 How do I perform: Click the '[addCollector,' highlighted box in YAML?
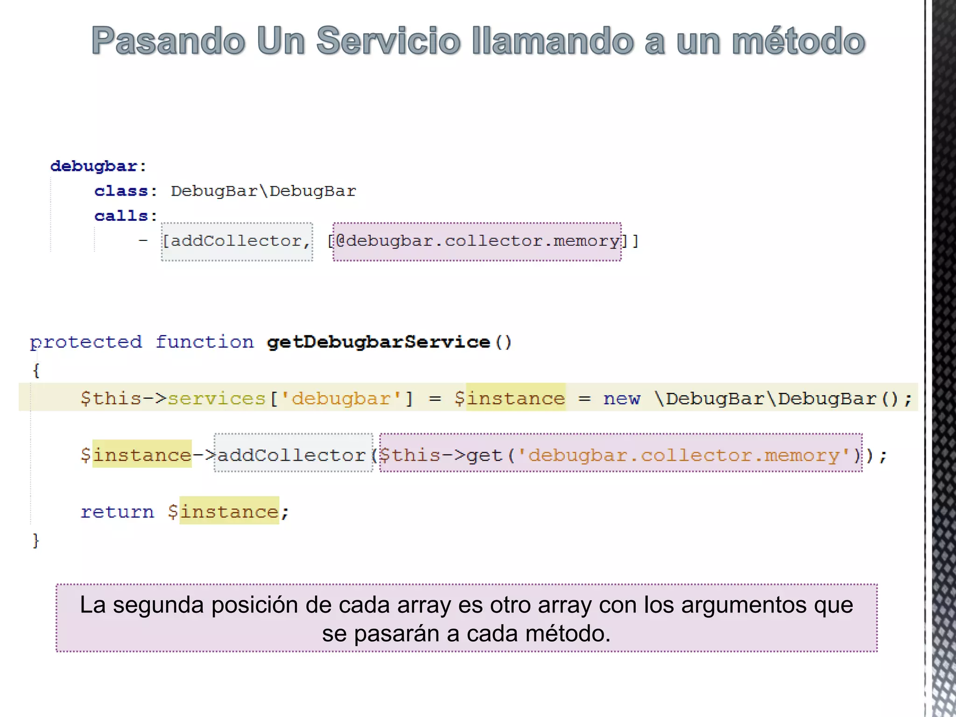click(x=237, y=241)
